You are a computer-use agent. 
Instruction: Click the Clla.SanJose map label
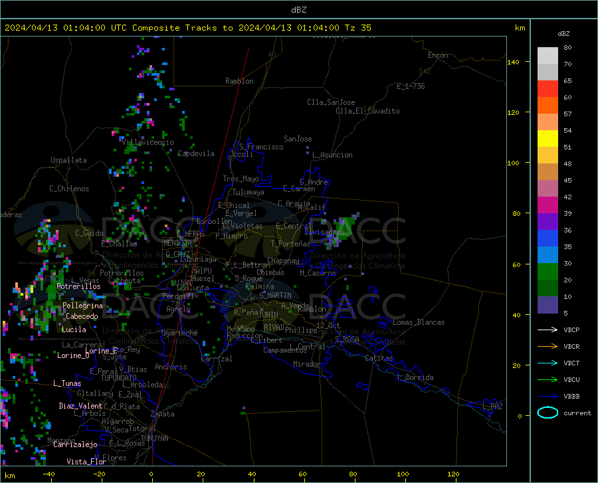pos(331,102)
